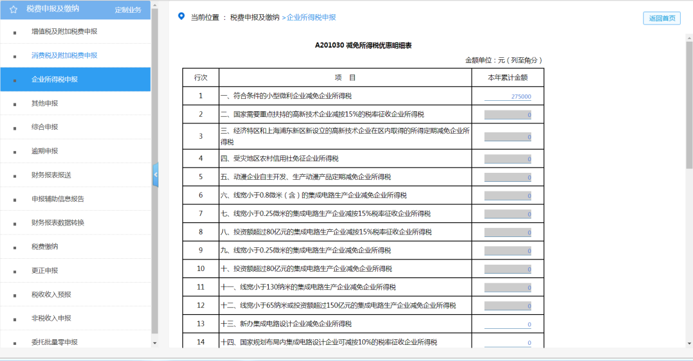693x361 pixels.
Task: Open 委托批量零申报 menu item
Action: coord(76,342)
